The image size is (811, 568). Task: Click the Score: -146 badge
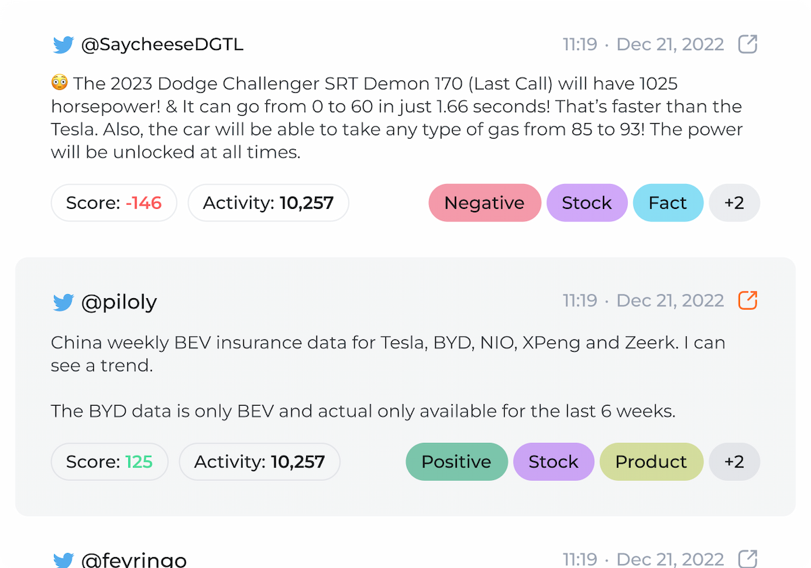pos(114,202)
